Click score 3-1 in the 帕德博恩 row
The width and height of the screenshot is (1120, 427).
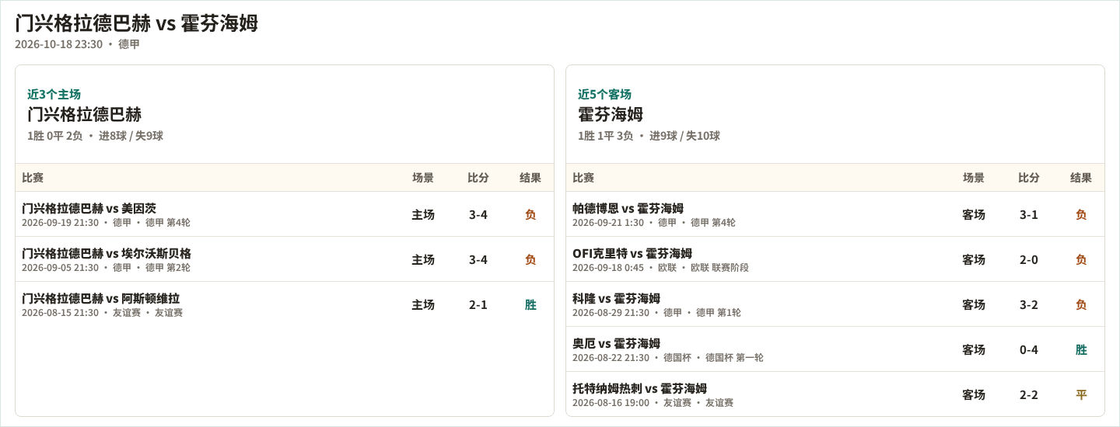pyautogui.click(x=1029, y=214)
